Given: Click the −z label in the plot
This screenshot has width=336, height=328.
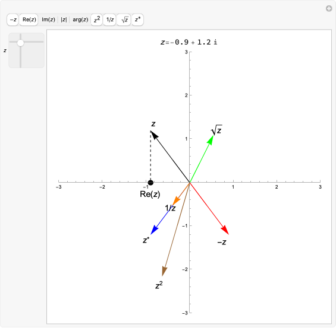Looking at the screenshot, I should 222,243.
